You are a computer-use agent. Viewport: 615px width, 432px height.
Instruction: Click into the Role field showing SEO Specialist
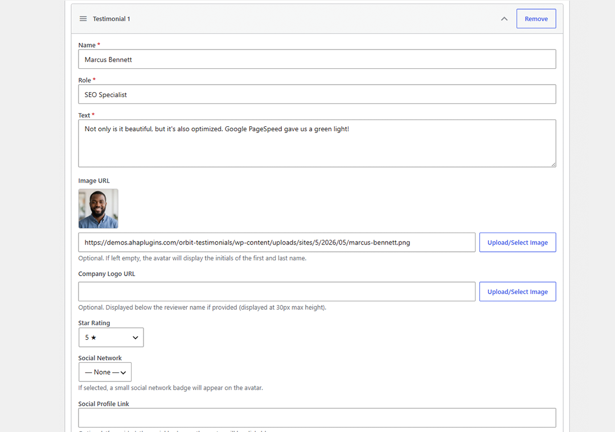point(317,94)
